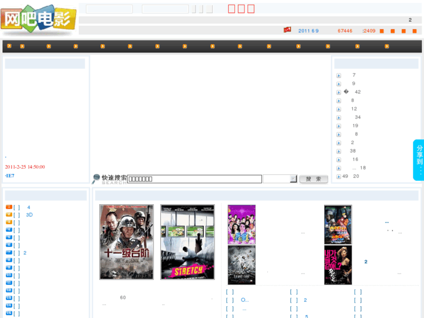
Task: Click the ·IE7 link in the left panel
Action: [10, 176]
